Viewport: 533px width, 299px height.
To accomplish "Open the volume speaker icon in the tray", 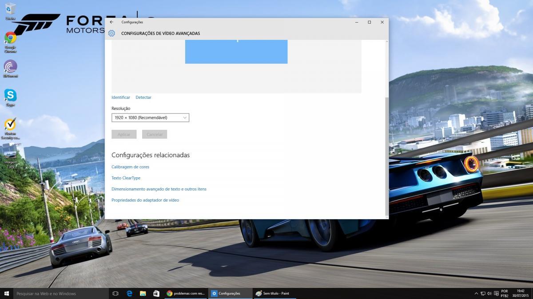I will coord(489,293).
